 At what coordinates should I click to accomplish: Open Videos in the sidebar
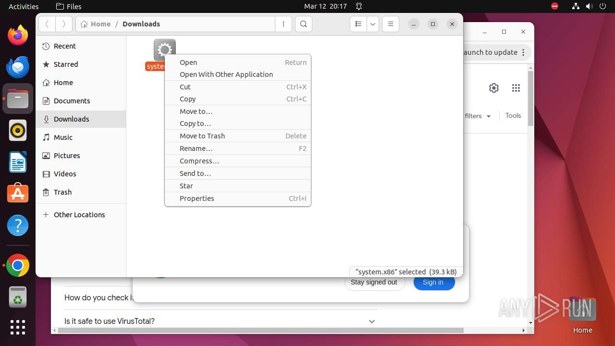click(81, 174)
